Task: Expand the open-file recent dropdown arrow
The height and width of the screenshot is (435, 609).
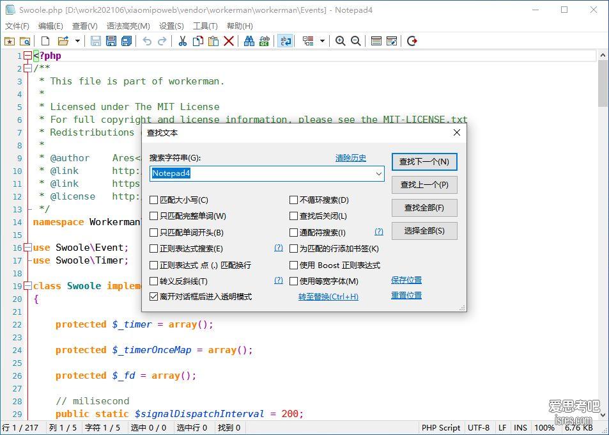Action: pos(77,41)
